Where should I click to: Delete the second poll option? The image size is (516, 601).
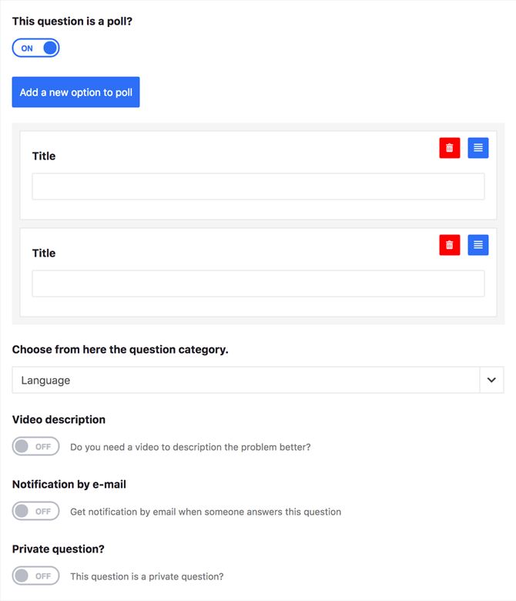[x=449, y=244]
